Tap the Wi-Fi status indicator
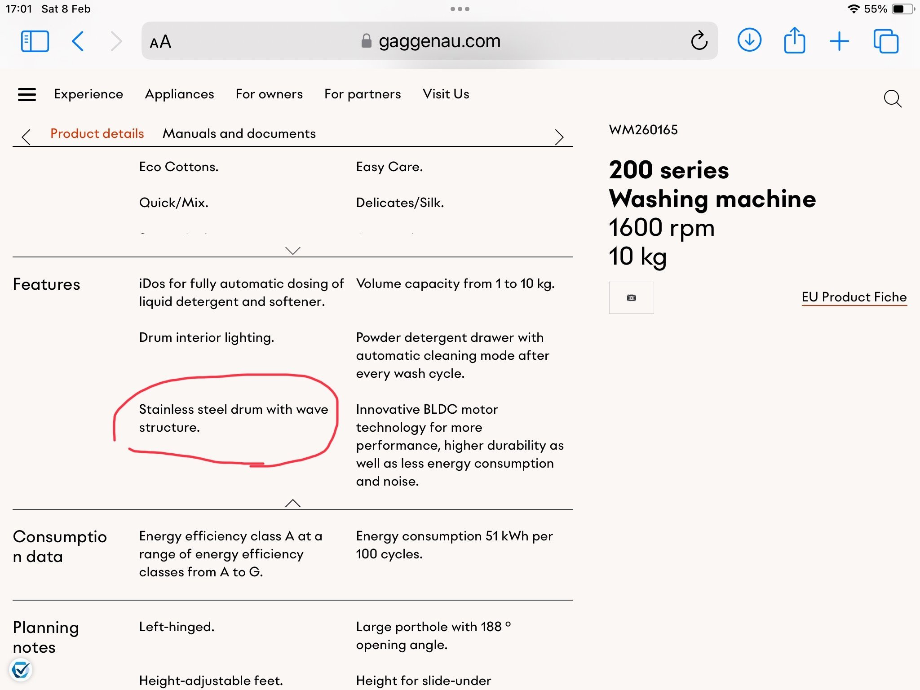920x690 pixels. 853,9
